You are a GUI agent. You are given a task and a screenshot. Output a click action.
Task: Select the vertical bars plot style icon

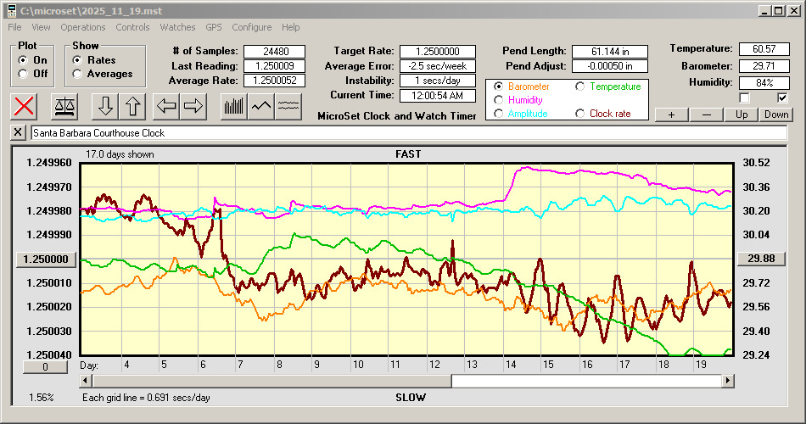(233, 106)
